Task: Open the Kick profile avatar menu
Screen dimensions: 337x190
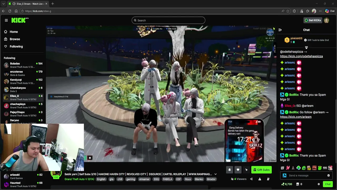Action: pyautogui.click(x=326, y=20)
